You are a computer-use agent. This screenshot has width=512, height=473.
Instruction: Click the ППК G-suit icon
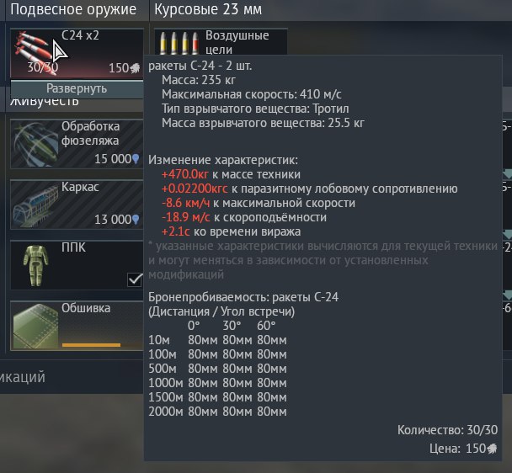click(35, 265)
